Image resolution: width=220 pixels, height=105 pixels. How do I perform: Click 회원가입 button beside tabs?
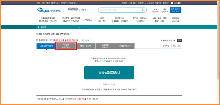point(166,46)
